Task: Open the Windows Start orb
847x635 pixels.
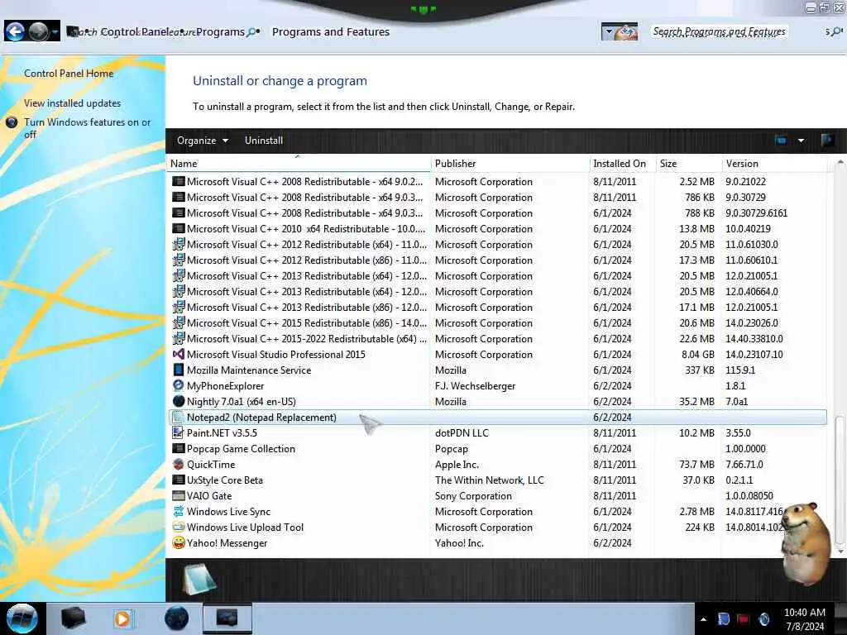Action: click(22, 618)
